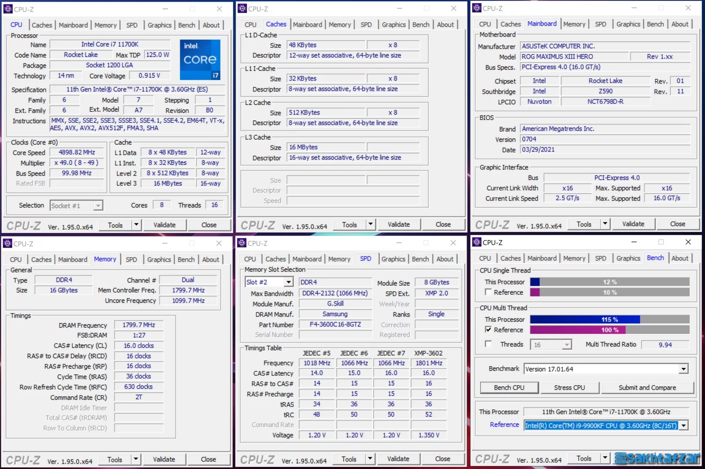This screenshot has width=705, height=469.
Task: Expand Tools arrow in the SPD tab window
Action: click(370, 459)
